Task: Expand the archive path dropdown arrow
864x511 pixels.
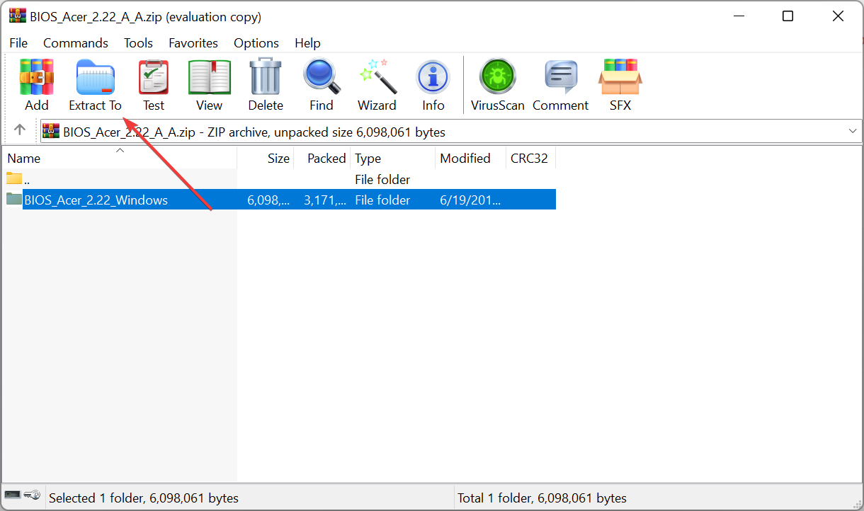Action: [x=853, y=131]
